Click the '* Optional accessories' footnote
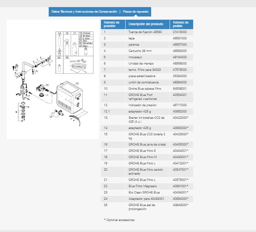 click(119, 220)
